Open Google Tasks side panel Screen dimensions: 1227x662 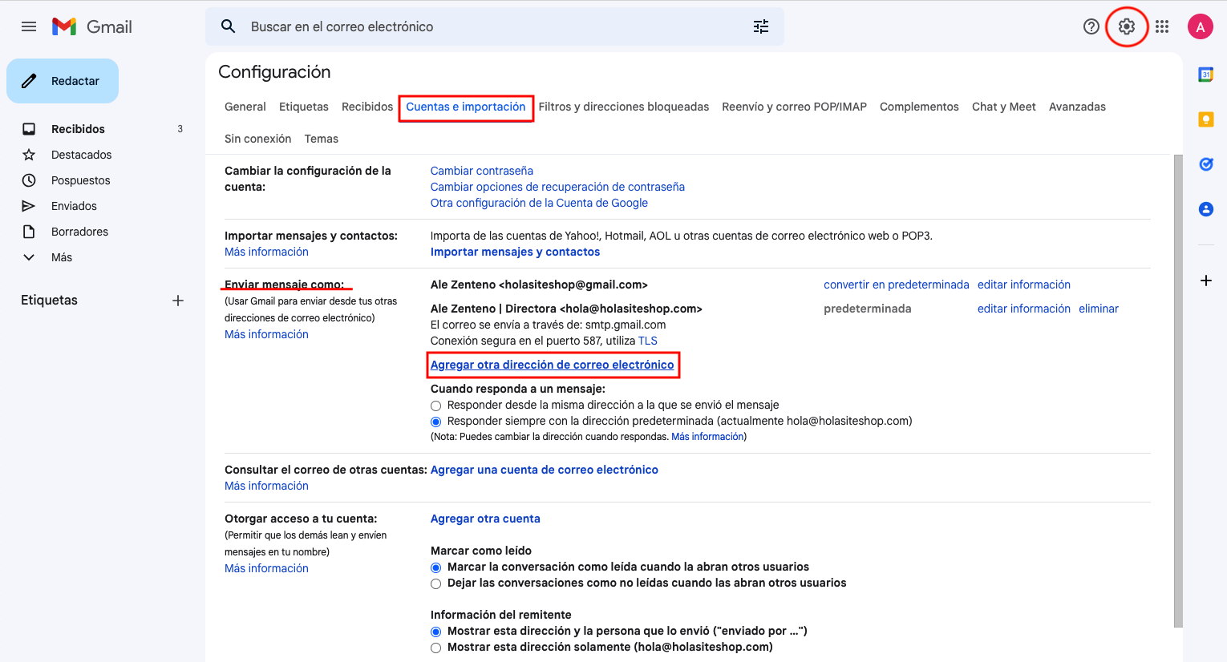[1205, 164]
